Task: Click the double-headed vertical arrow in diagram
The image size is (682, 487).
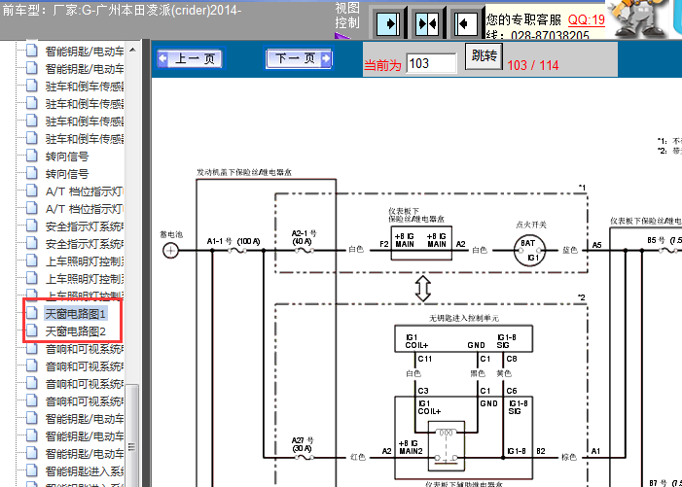Action: pos(423,289)
